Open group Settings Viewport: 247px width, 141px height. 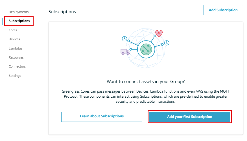pyautogui.click(x=15, y=76)
